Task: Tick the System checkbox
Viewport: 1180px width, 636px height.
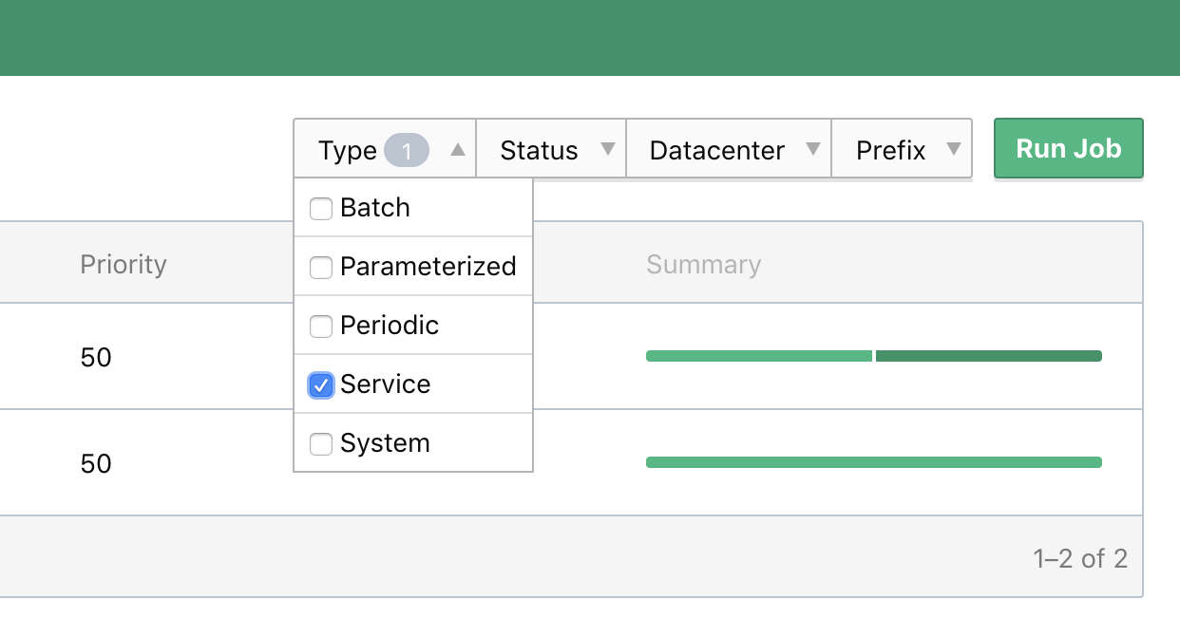Action: [321, 443]
